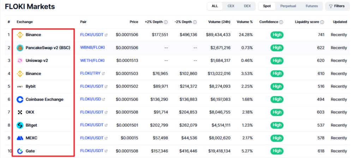Sort by the Pair column header
The height and width of the screenshot is (158, 353).
tap(83, 22)
